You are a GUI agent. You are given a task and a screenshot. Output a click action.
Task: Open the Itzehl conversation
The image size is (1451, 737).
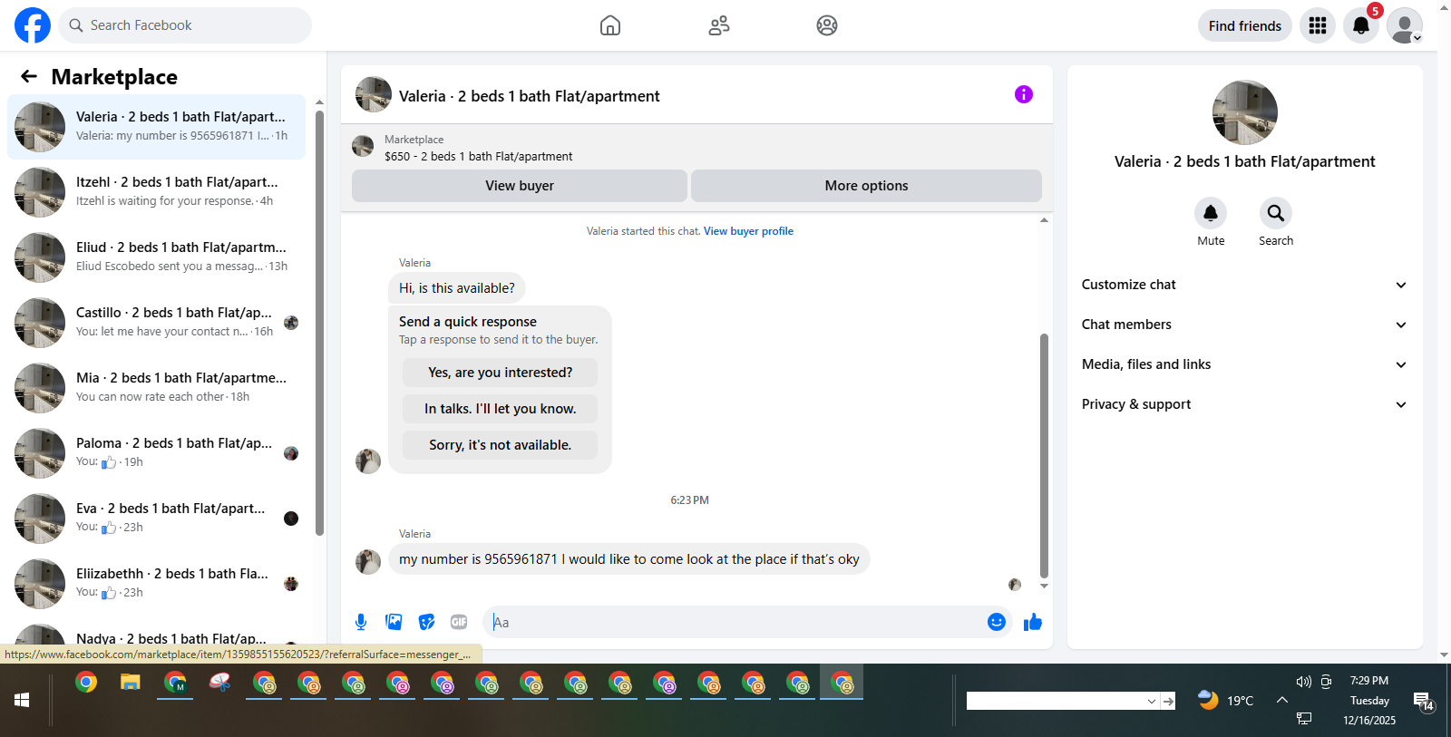point(156,192)
